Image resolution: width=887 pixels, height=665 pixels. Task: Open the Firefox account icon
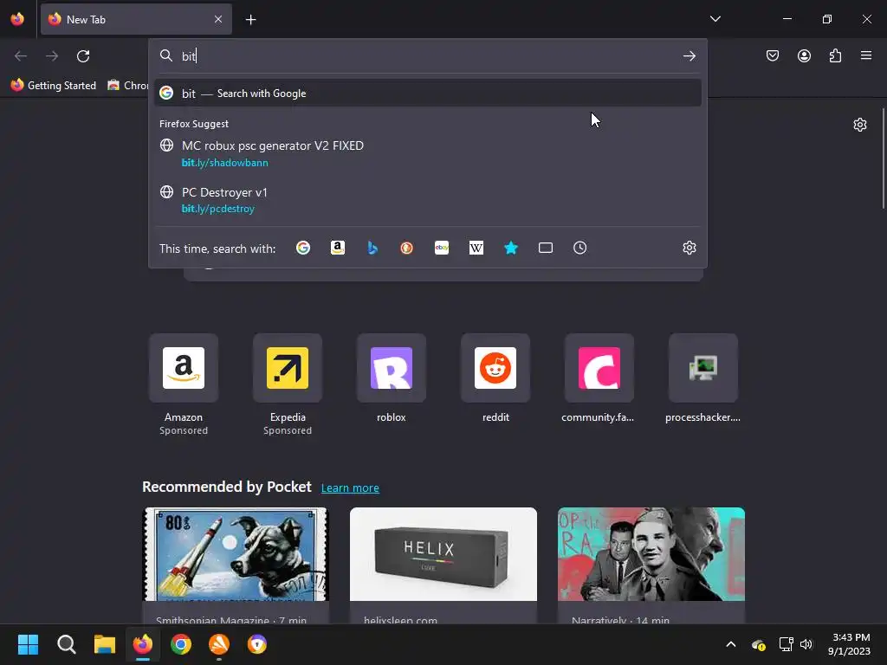click(x=804, y=55)
